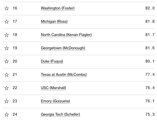Screen dimensions: 157x121
Task: Go to Emory (Goizueta) page
Action: pos(55,101)
